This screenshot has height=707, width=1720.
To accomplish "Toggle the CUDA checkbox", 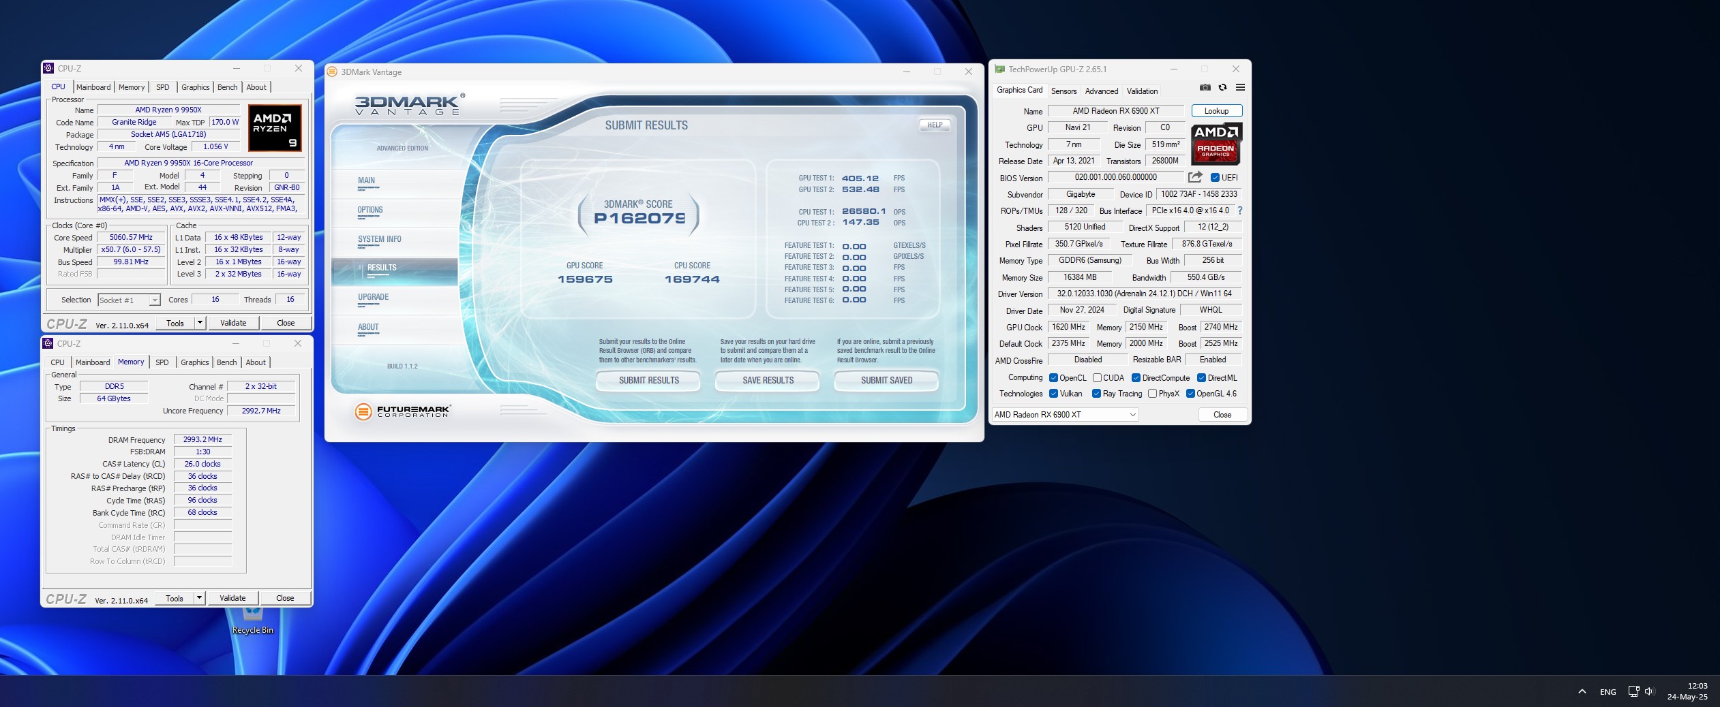I will [x=1097, y=378].
